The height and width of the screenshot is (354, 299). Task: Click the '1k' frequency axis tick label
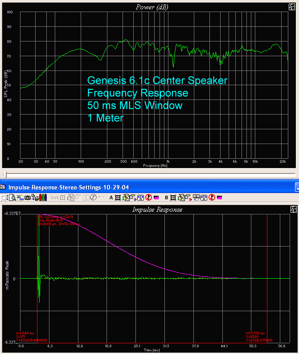tap(168, 161)
